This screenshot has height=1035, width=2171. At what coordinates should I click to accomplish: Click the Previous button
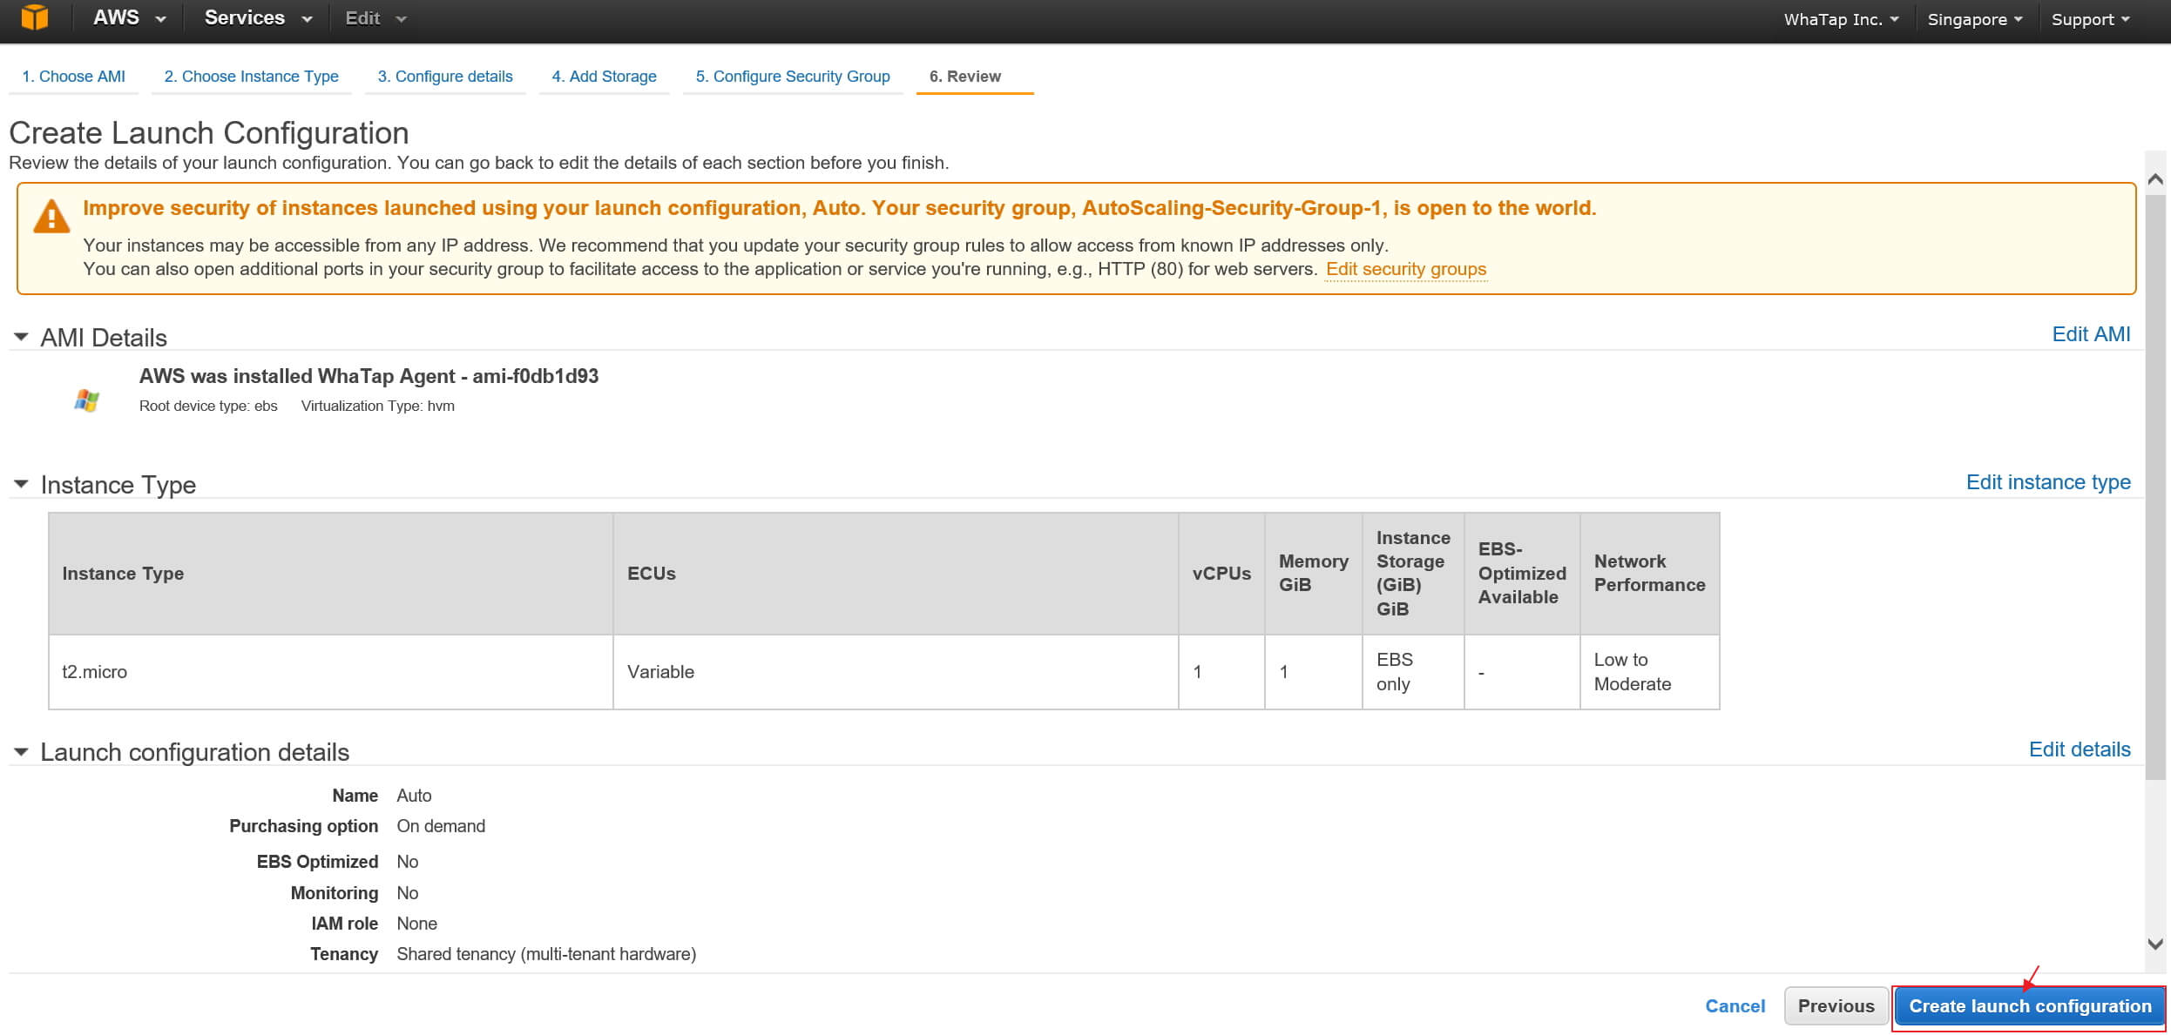pyautogui.click(x=1836, y=1006)
